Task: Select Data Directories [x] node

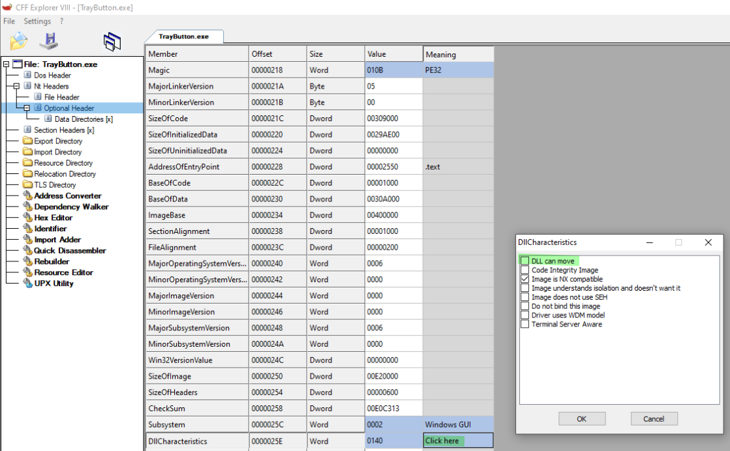Action: click(84, 119)
